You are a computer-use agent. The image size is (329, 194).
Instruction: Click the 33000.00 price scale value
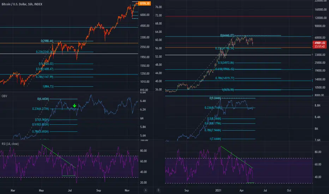point(320,55)
